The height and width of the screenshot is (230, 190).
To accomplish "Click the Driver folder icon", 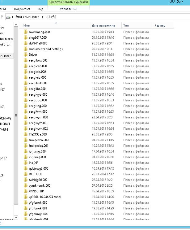I will click(x=26, y=54).
